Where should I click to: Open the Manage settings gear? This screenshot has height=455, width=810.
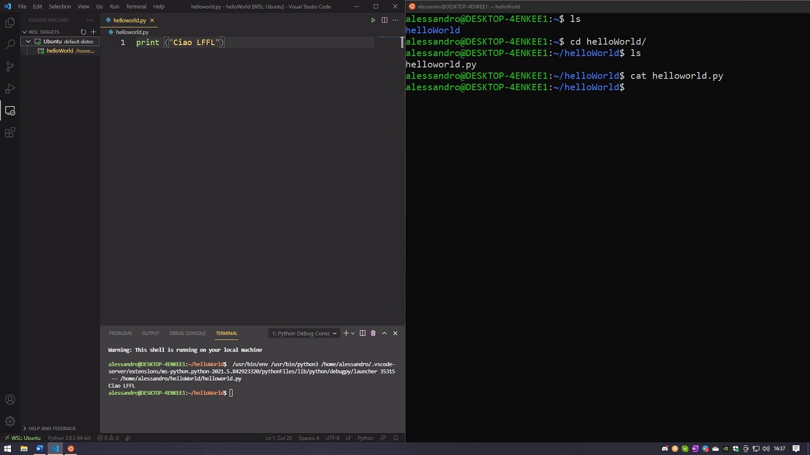(10, 421)
